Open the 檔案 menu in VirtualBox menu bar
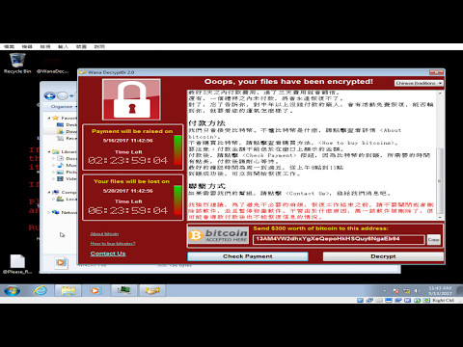The height and width of the screenshot is (347, 463). coord(9,46)
